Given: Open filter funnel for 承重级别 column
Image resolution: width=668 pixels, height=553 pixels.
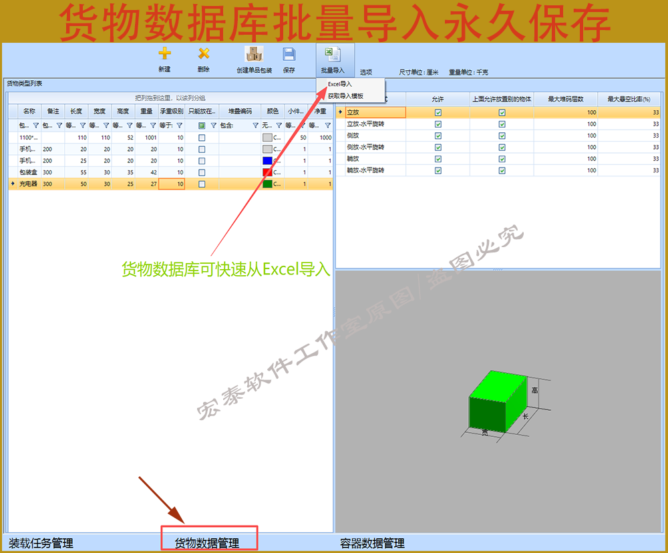Looking at the screenshot, I should coord(179,126).
